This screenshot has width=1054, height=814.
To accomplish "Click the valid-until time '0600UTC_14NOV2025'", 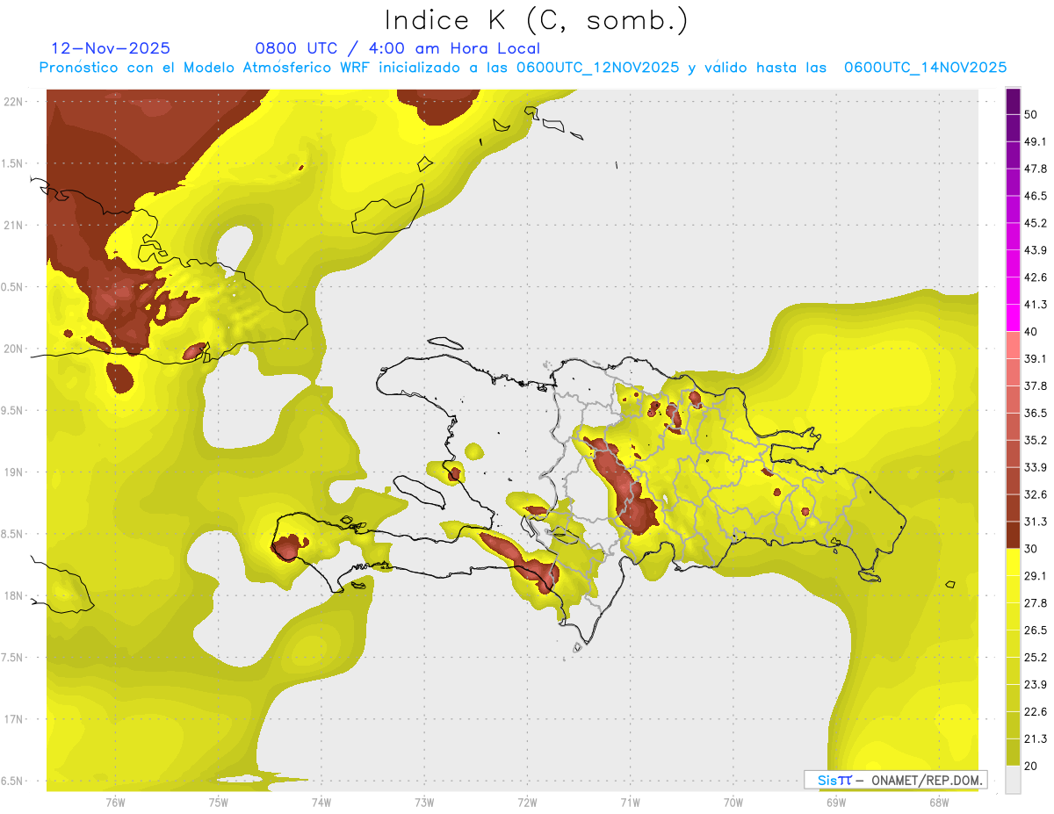I will coord(925,68).
